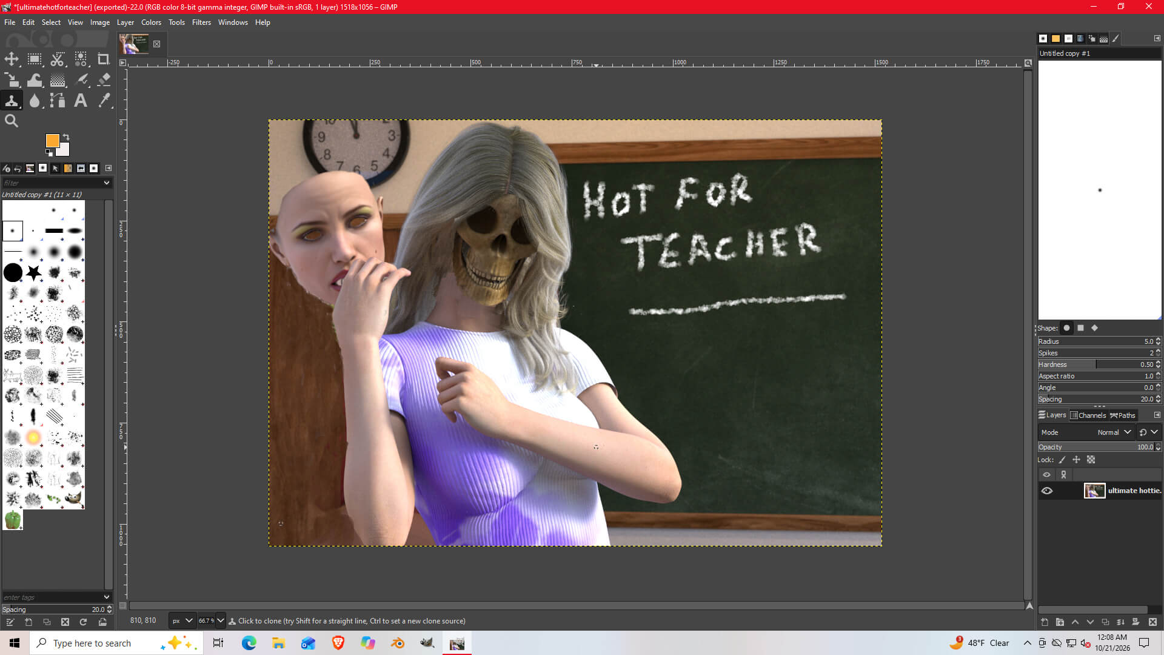Toggle lock position and size
The height and width of the screenshot is (655, 1164).
[1076, 460]
